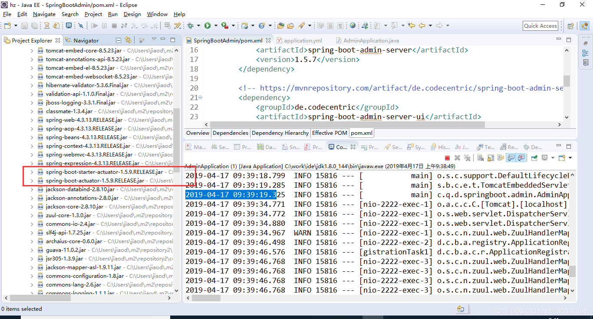Click the Run with external tools icon

tap(224, 26)
